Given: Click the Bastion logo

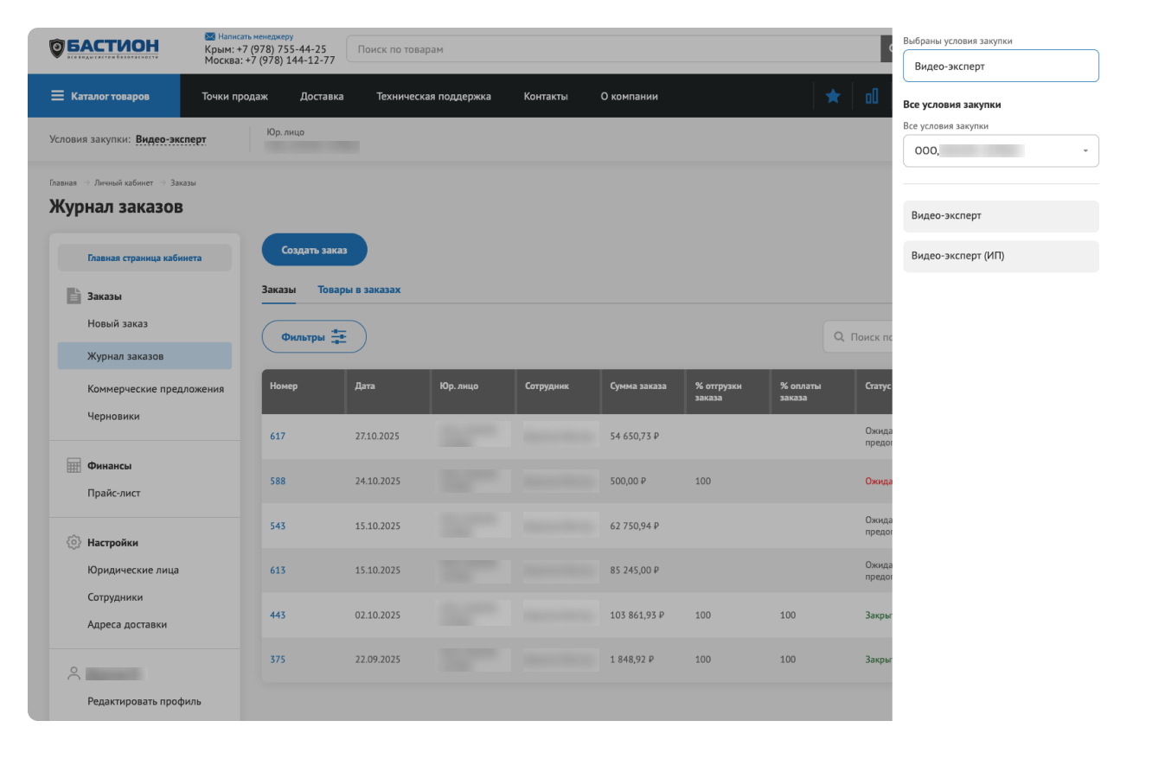Looking at the screenshot, I should [x=104, y=48].
